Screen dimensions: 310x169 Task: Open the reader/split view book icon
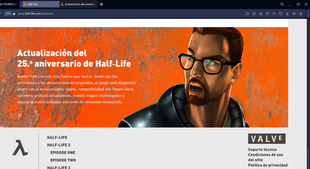pos(247,14)
